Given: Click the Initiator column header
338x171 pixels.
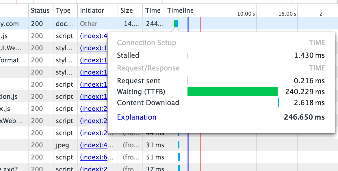Looking at the screenshot, I should click(92, 11).
